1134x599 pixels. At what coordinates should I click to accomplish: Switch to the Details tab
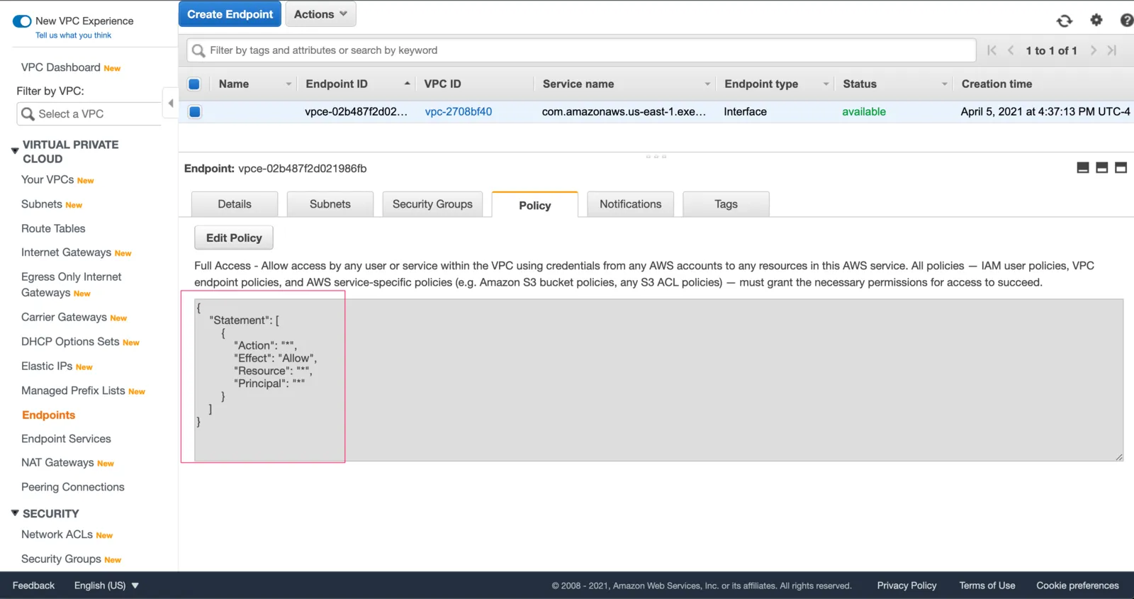click(x=235, y=204)
